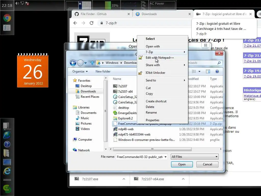Click the up-folder arrow in Open dialog
Viewport: 261px width, 196px height.
(x=92, y=63)
